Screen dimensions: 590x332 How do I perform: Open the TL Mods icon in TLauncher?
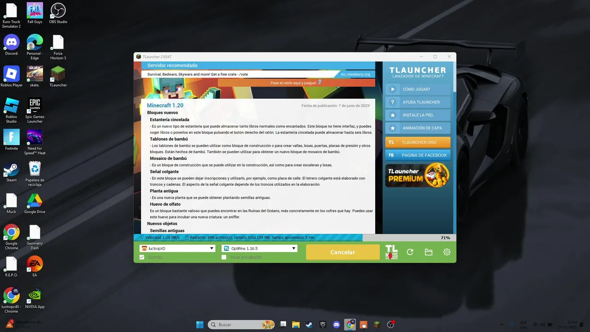click(391, 252)
